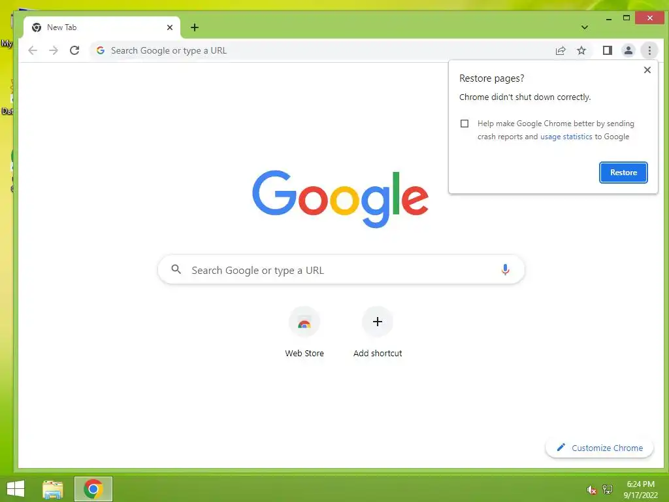
Task: Open the network tray icon
Action: 608,490
